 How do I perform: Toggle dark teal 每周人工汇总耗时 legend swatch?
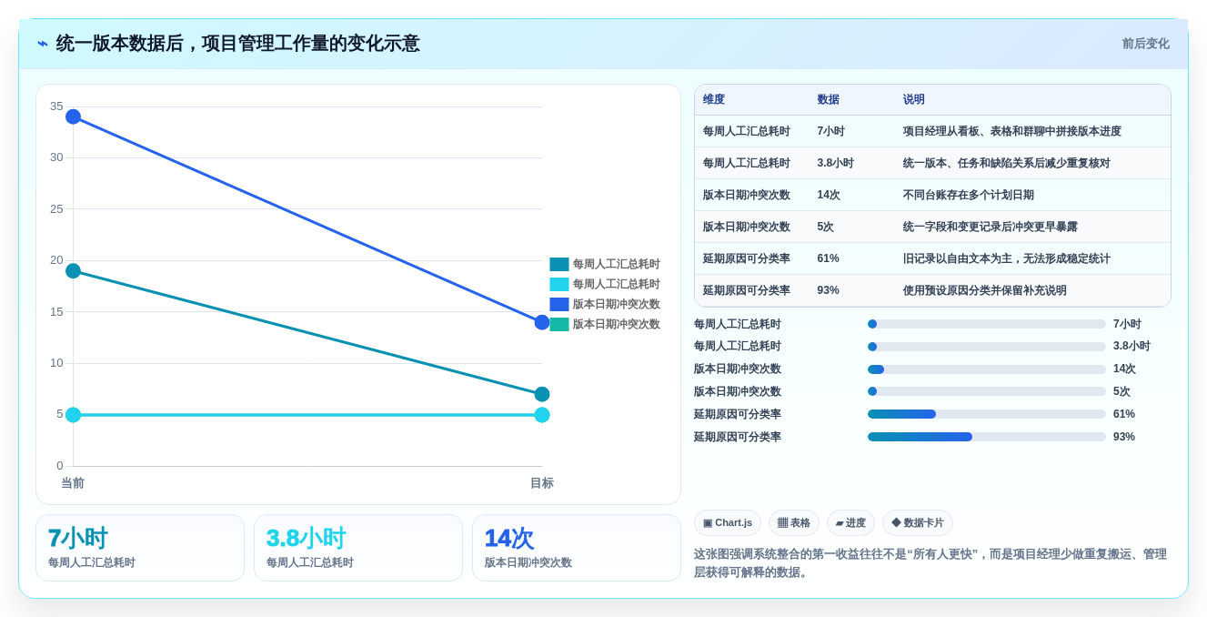coord(559,264)
